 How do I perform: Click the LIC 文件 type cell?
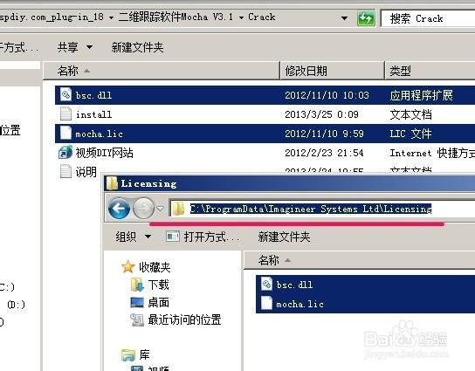410,134
